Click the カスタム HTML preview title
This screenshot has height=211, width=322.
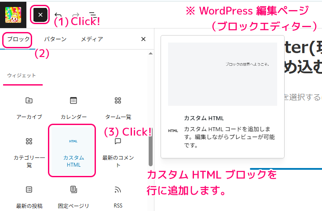pos(204,118)
